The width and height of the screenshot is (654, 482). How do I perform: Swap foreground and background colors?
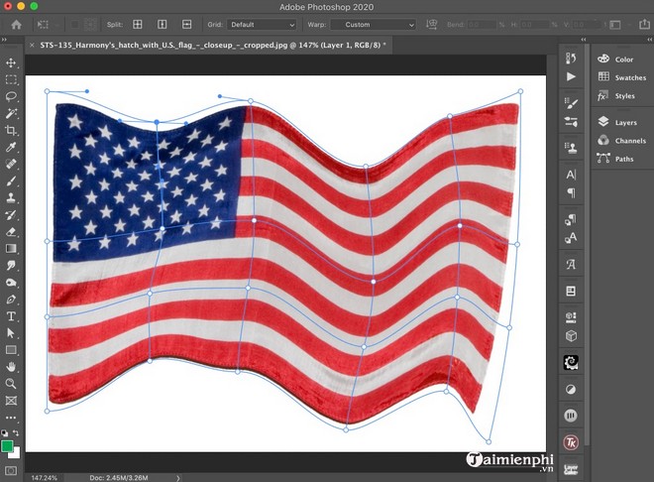(x=16, y=432)
